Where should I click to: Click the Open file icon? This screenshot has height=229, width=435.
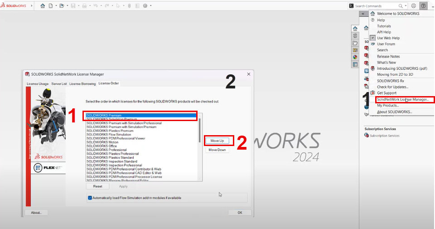click(x=62, y=6)
